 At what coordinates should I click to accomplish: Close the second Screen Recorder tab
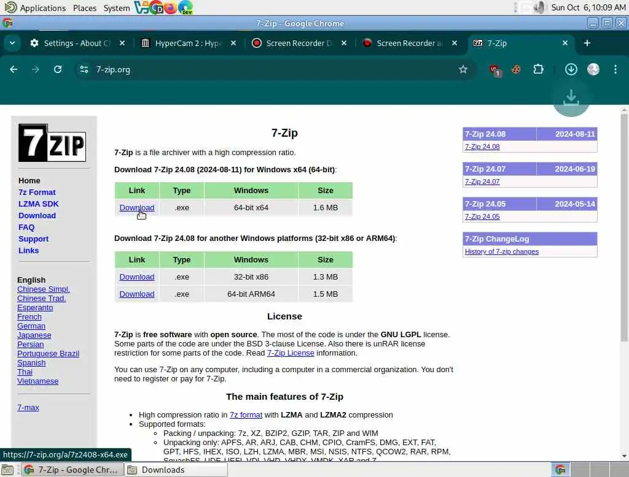click(454, 43)
